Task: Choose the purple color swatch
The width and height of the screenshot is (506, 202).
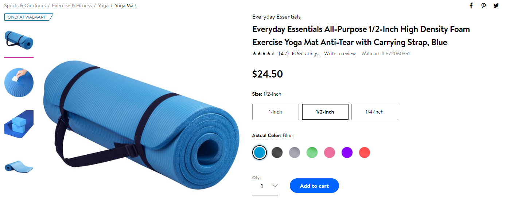Action: pyautogui.click(x=347, y=152)
